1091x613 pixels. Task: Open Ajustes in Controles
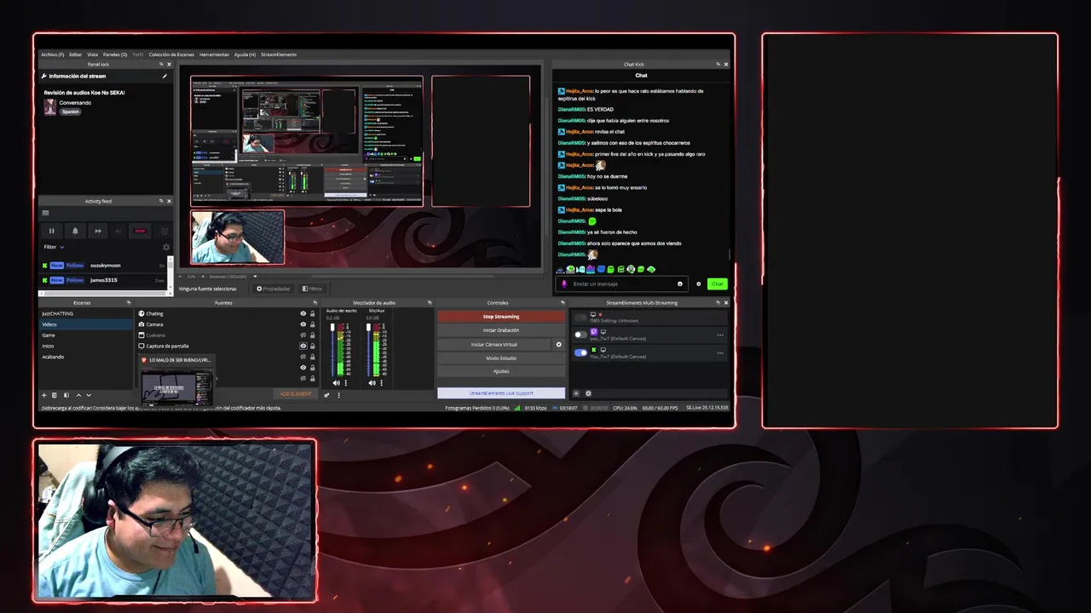click(x=501, y=371)
